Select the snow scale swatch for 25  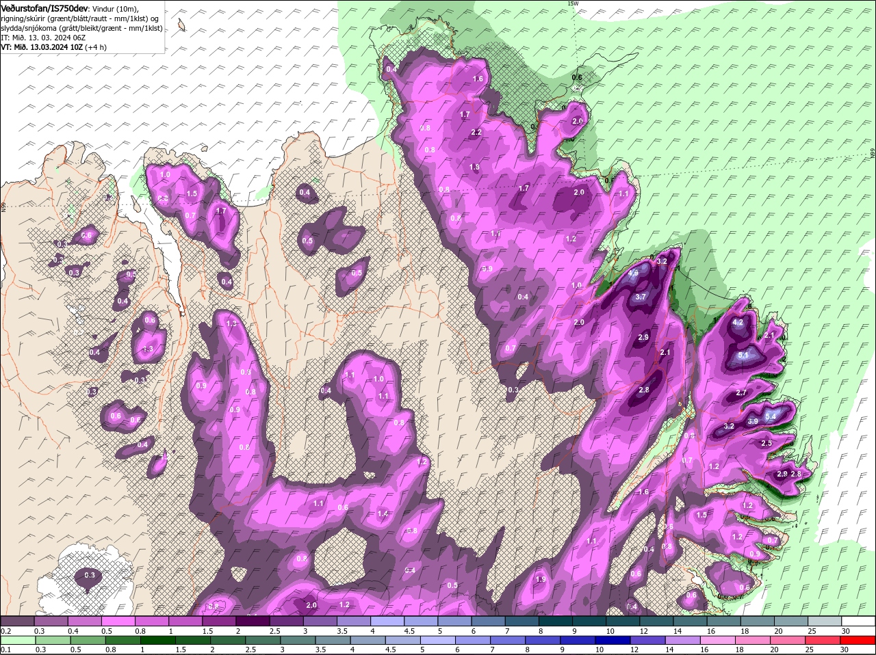(825, 621)
